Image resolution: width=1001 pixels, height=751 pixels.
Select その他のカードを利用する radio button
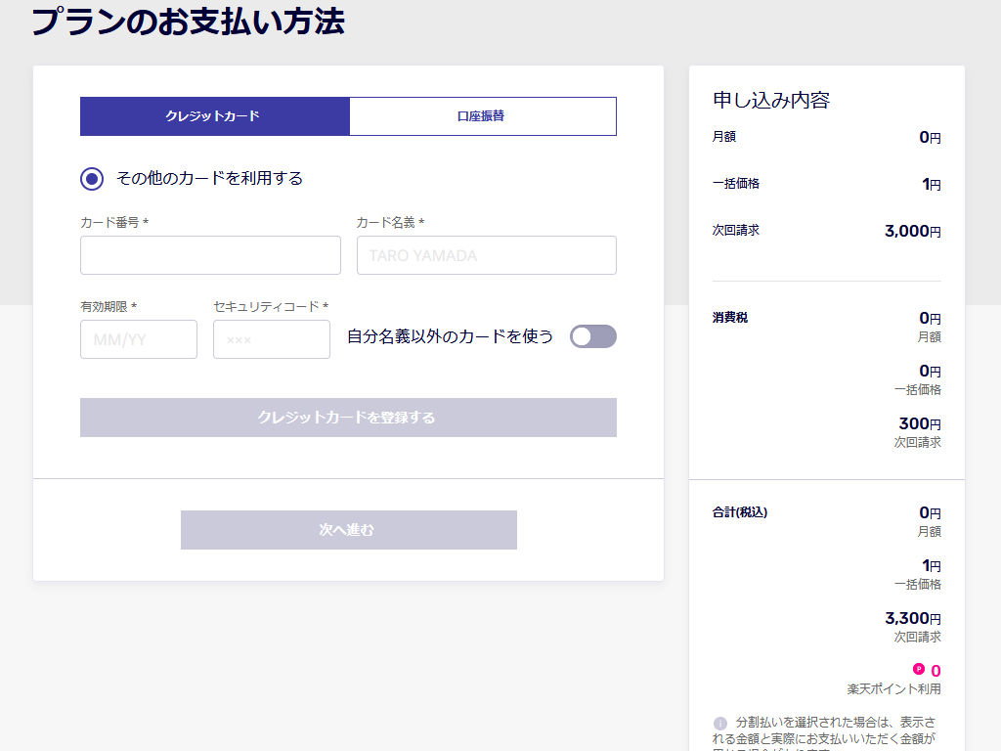coord(92,179)
